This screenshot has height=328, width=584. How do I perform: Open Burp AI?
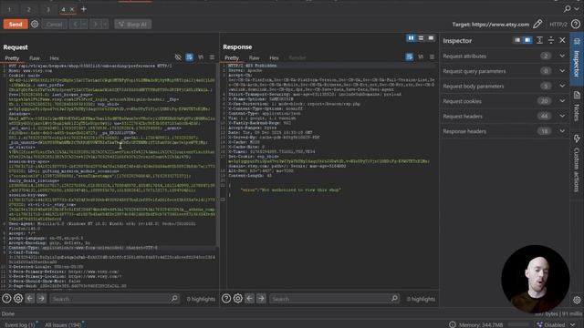[133, 25]
